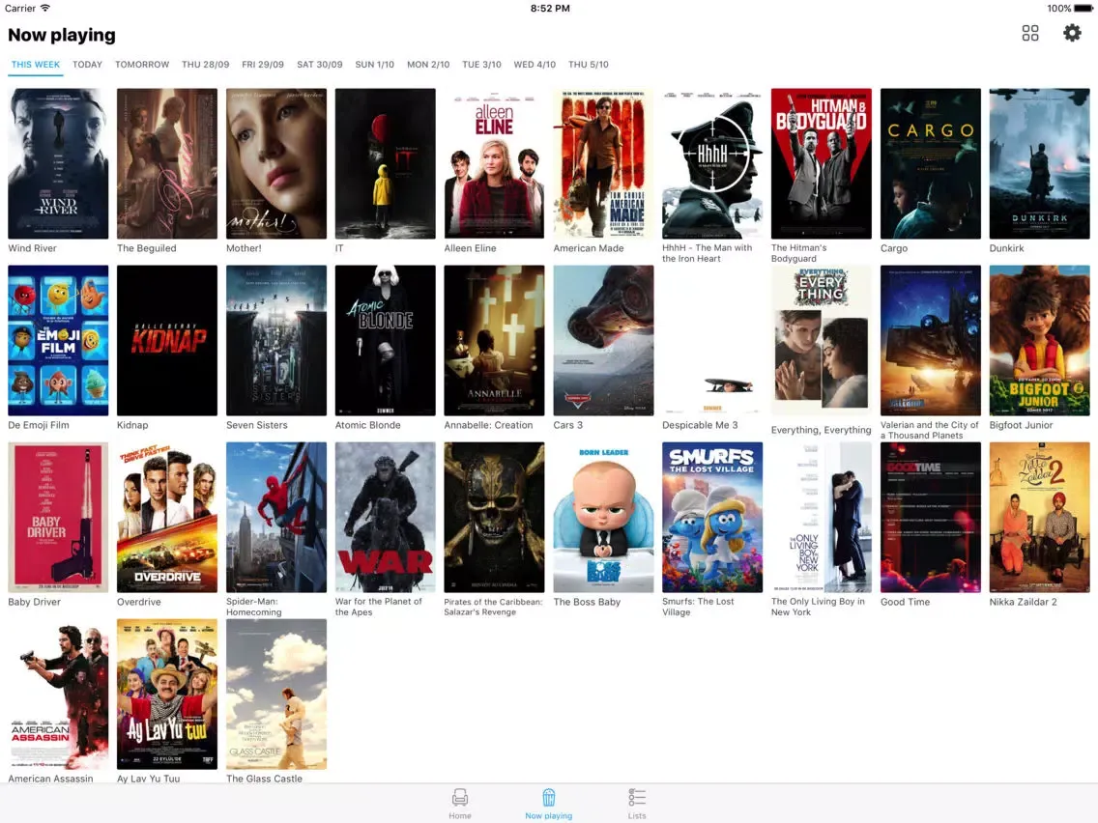This screenshot has width=1098, height=823.
Task: Click the Kidnap title text
Action: pyautogui.click(x=132, y=425)
